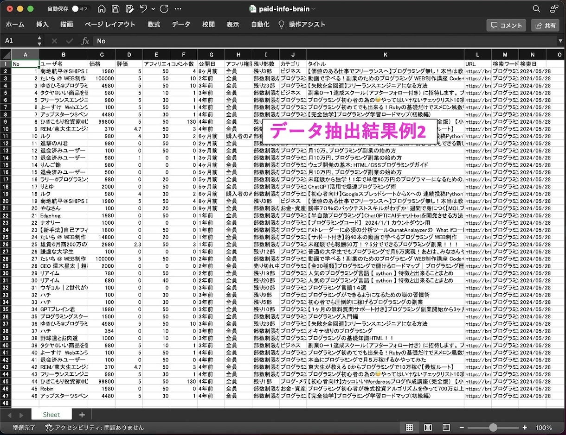Zoom out with the minus icon
Screen dimensions: 566x435
click(462, 428)
